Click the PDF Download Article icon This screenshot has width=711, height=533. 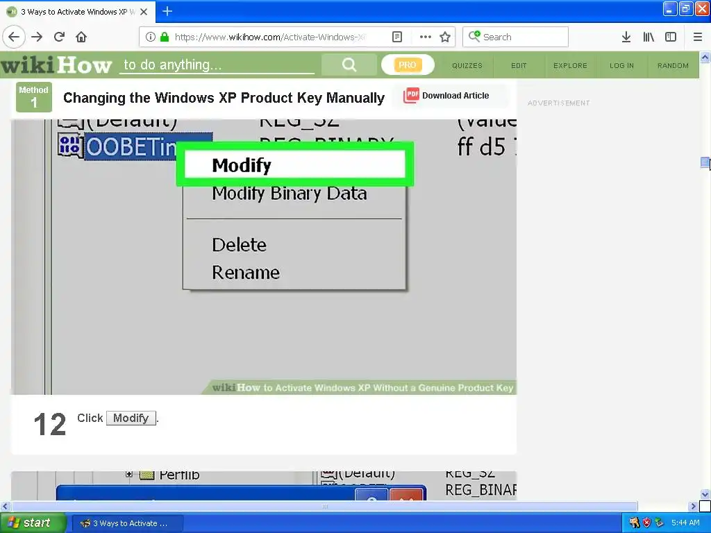[x=411, y=95]
